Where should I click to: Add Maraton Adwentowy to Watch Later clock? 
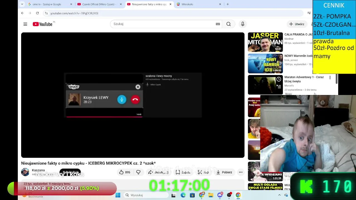coord(279,79)
